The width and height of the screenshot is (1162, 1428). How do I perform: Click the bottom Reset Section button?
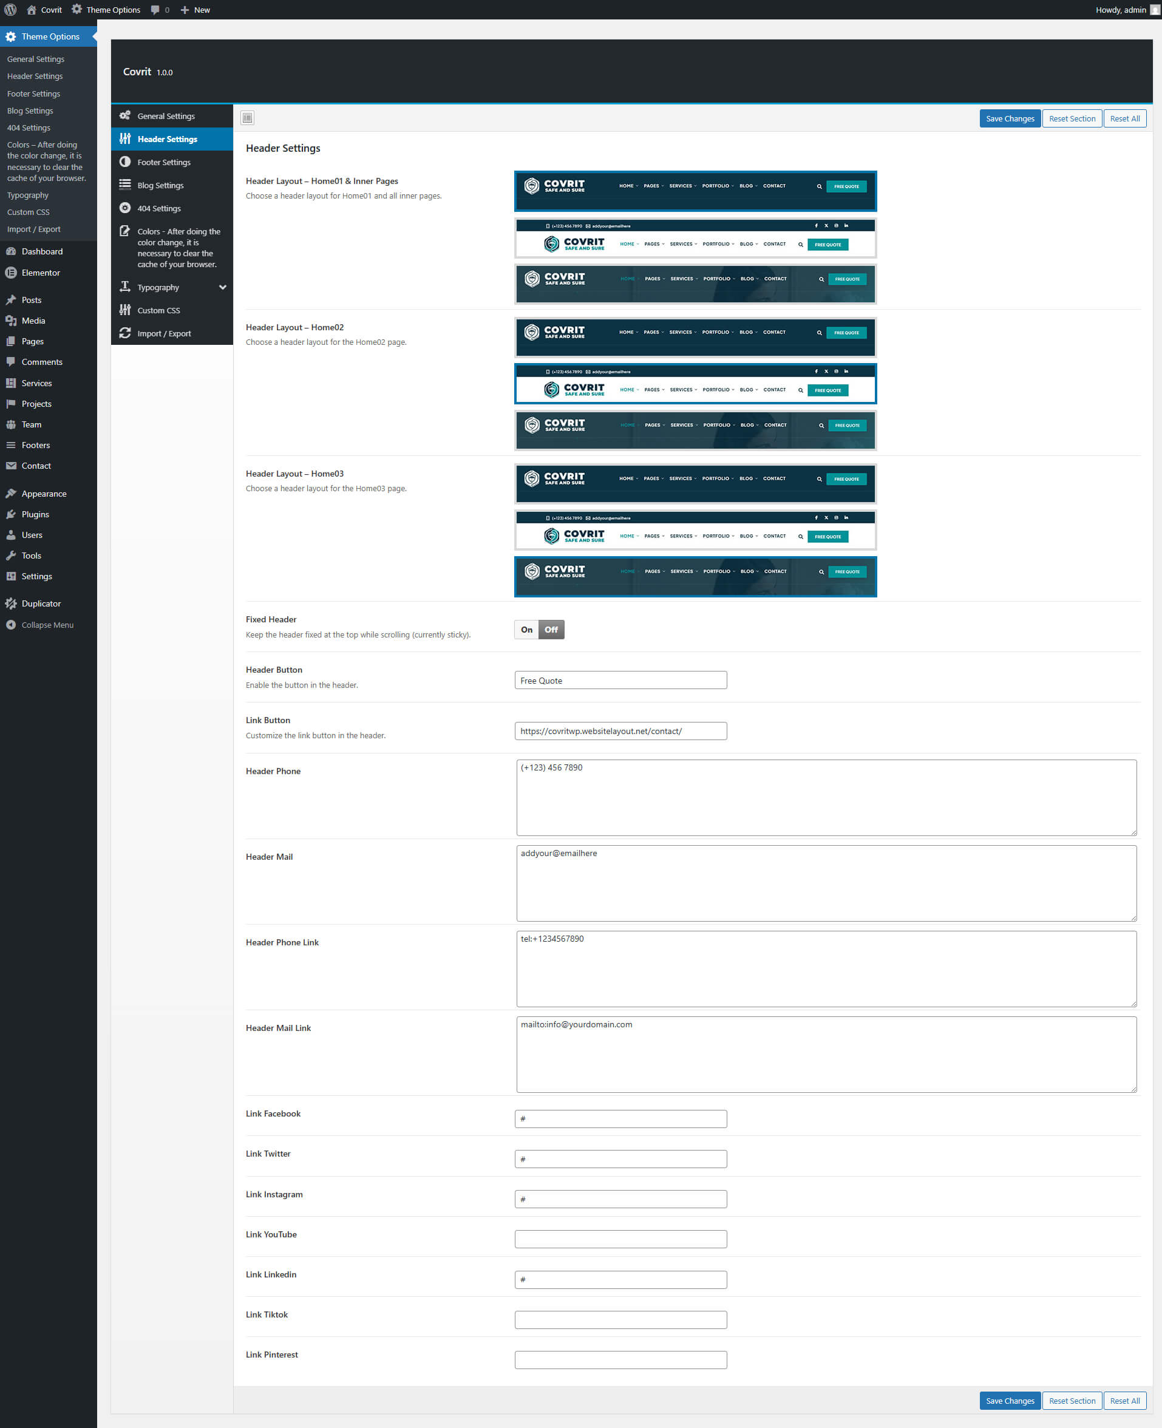point(1071,1401)
